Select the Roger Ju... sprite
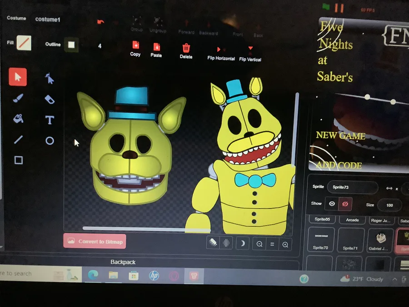The width and height of the screenshot is (409, 307). point(381,221)
